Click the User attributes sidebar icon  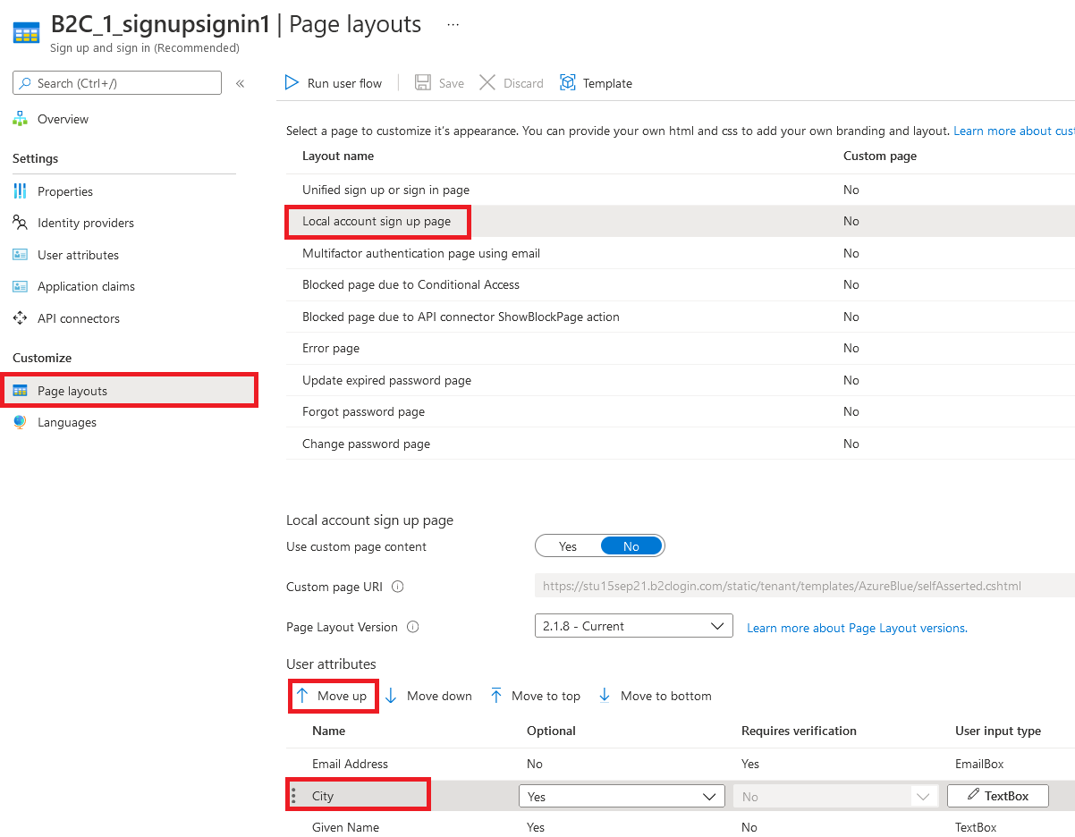click(20, 254)
